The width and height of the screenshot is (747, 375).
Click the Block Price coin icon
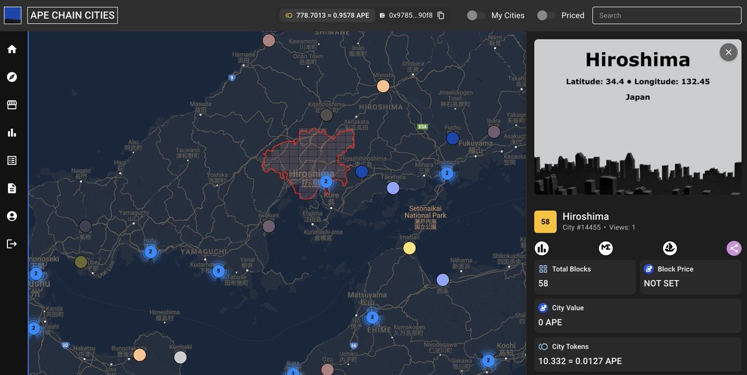[649, 269]
